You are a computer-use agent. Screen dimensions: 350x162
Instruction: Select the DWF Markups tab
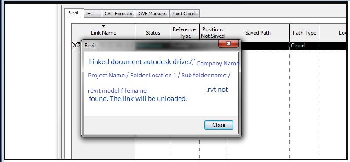pyautogui.click(x=152, y=14)
